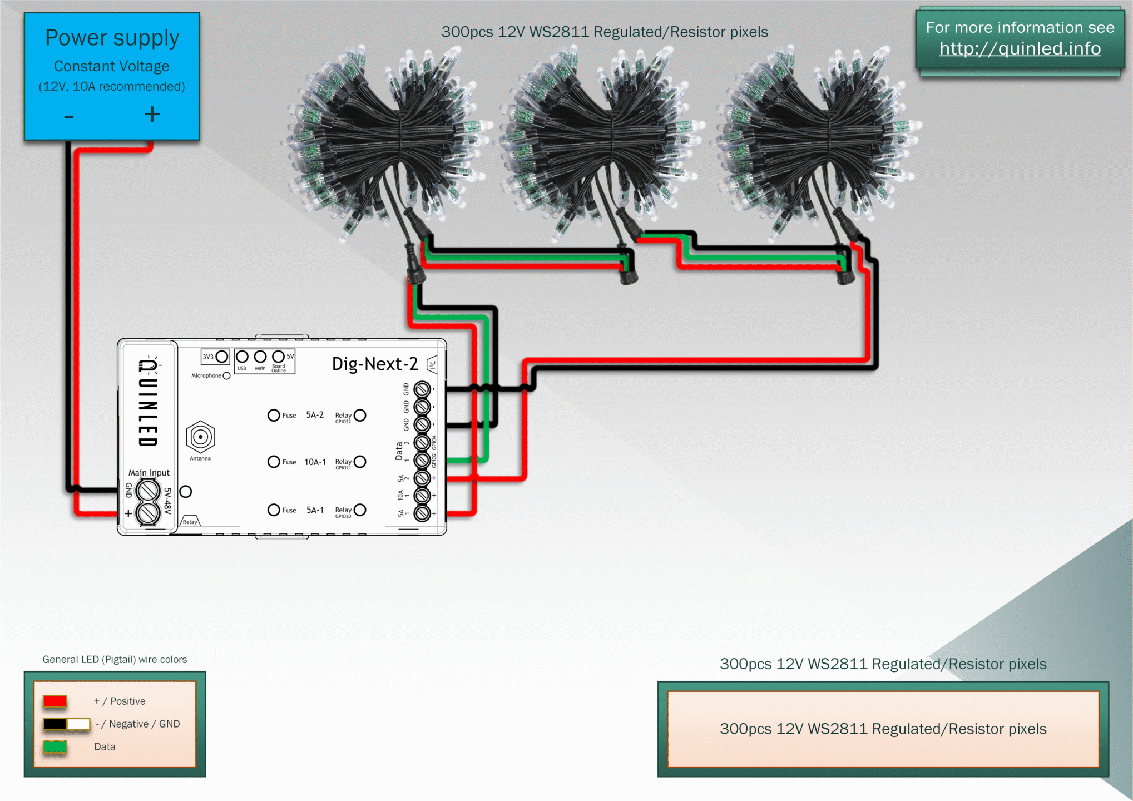Click the Data 1 GPIO2 screw terminal
This screenshot has height=801, width=1133.
point(422,460)
